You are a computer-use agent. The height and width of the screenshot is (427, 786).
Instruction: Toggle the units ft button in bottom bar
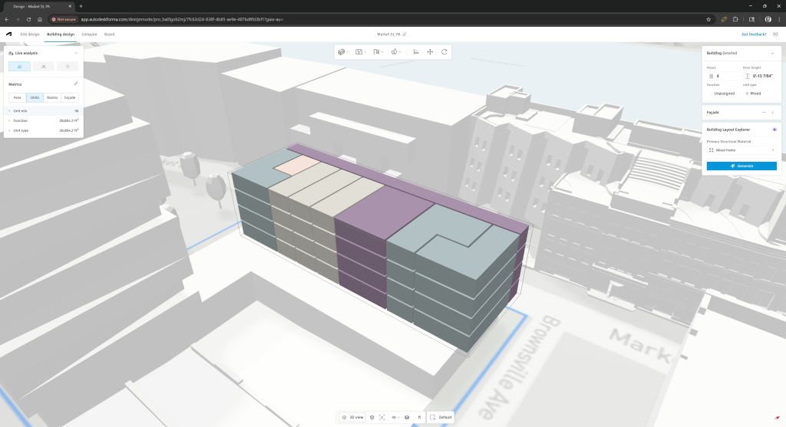pyautogui.click(x=419, y=417)
